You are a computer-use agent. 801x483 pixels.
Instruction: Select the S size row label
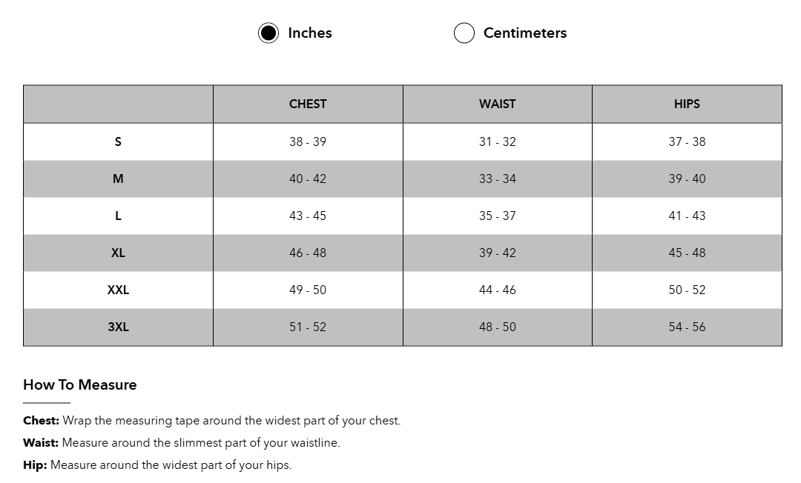coord(118,141)
